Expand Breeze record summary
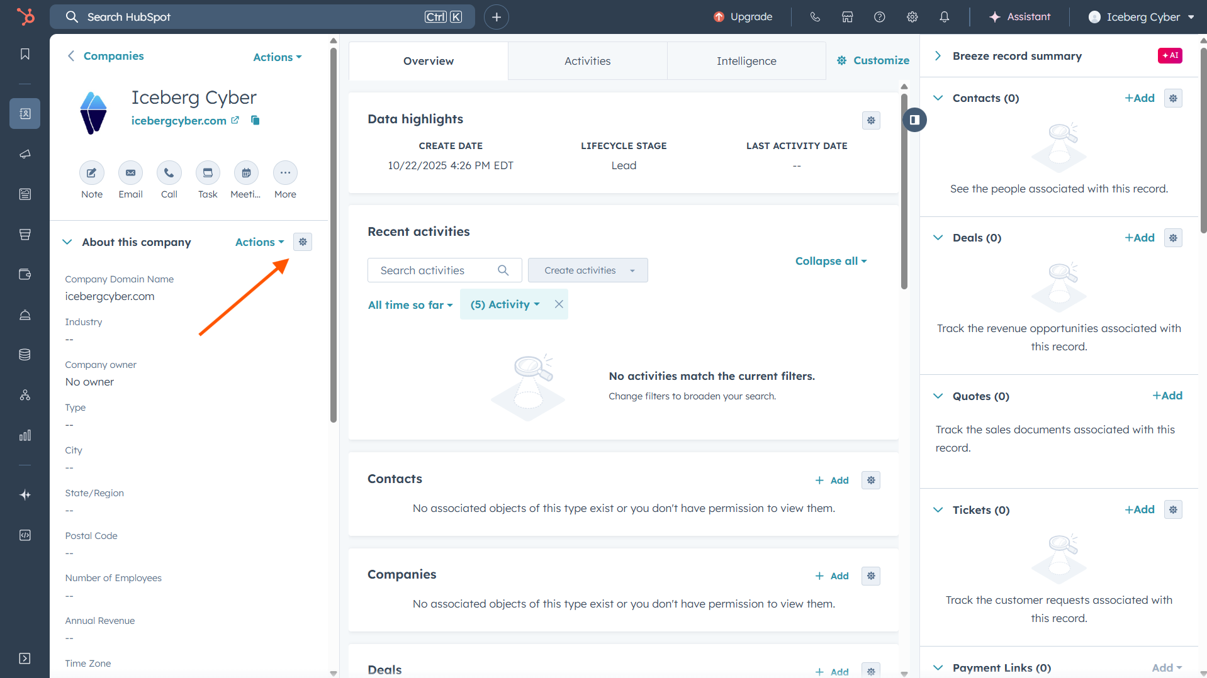The width and height of the screenshot is (1207, 678). (938, 56)
